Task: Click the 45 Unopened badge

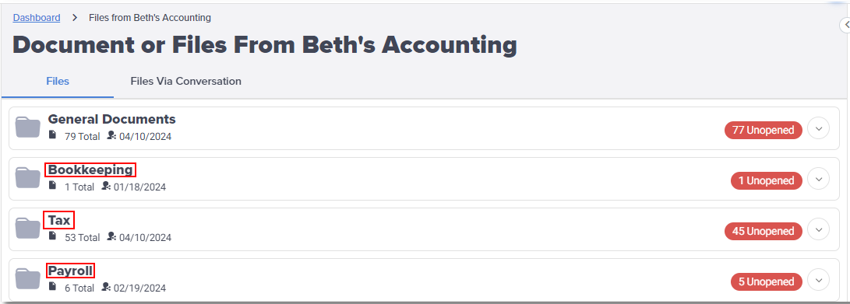Action: coord(764,231)
